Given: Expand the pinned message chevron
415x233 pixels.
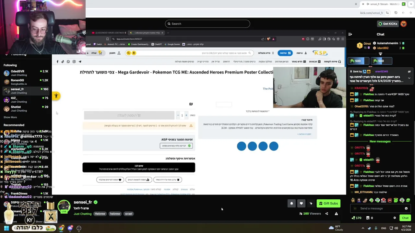Looking at the screenshot, I should (409, 78).
